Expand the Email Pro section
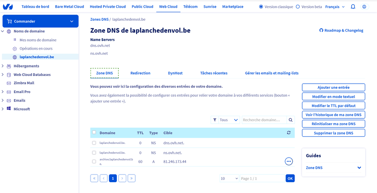The image size is (377, 193). (x=3, y=92)
